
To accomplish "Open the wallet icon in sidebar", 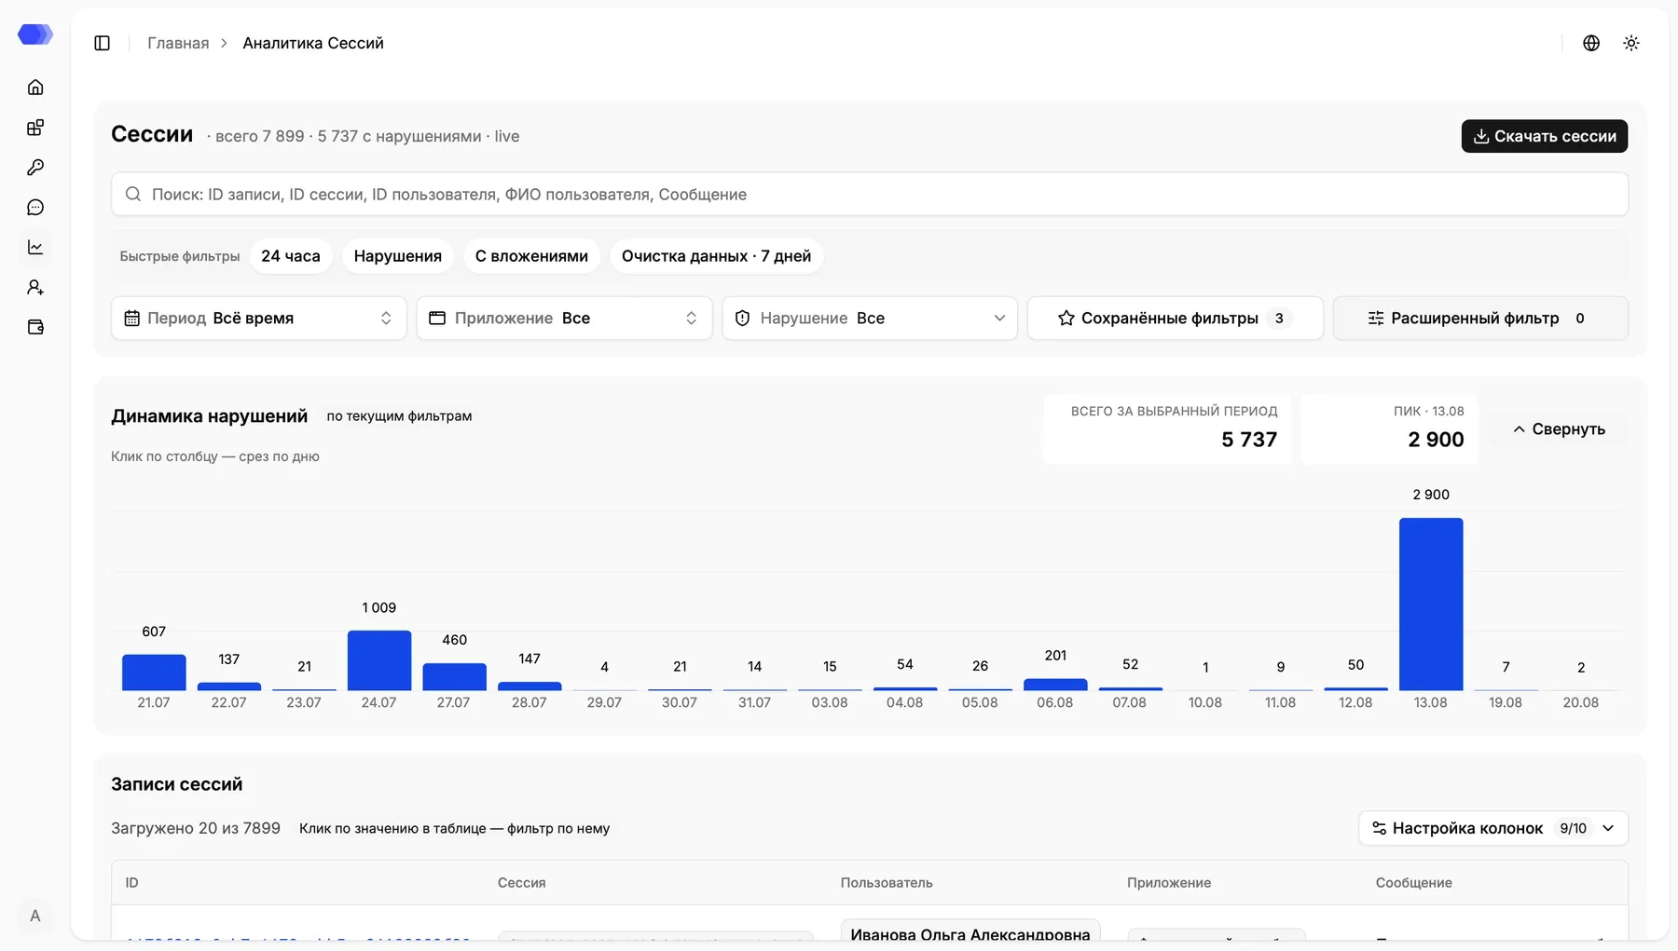I will point(35,328).
